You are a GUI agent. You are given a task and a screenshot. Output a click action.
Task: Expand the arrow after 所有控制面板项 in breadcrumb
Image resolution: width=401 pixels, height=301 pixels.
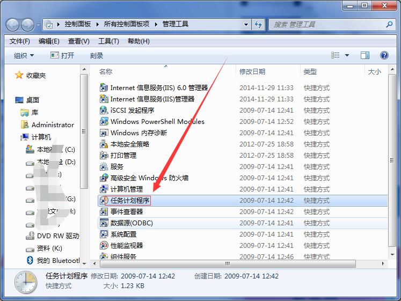point(156,24)
